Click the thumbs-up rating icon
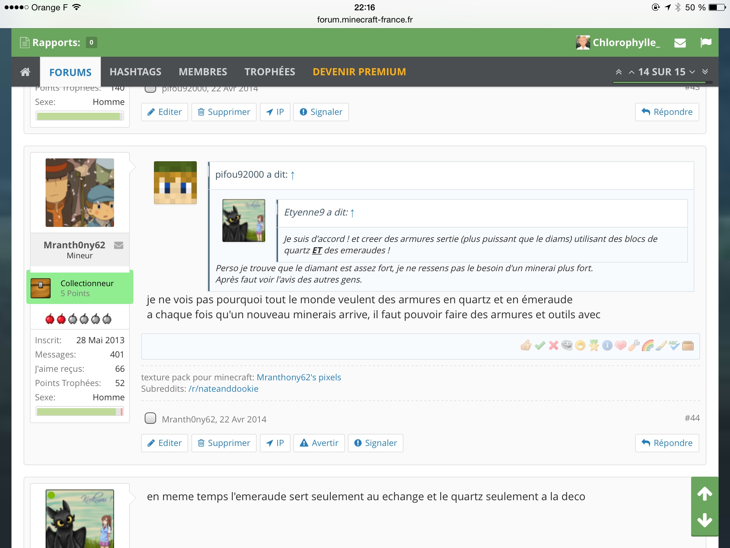This screenshot has height=548, width=730. (x=526, y=345)
